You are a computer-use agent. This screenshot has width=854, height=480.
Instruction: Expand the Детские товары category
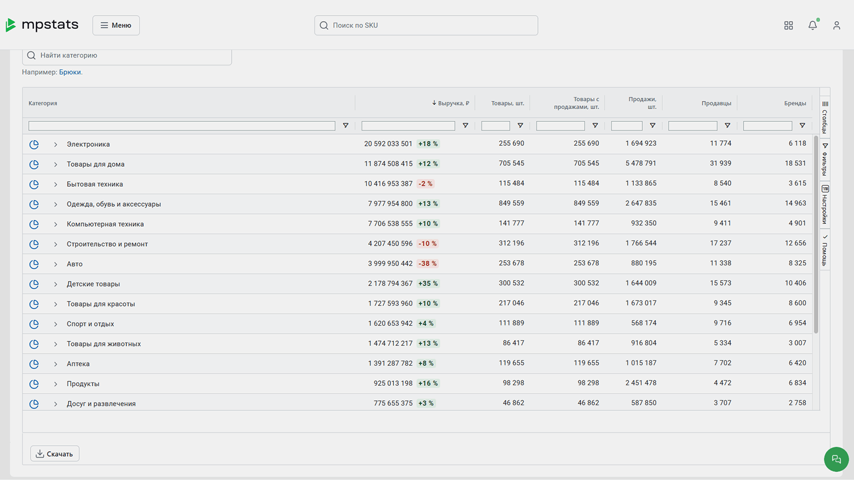55,284
